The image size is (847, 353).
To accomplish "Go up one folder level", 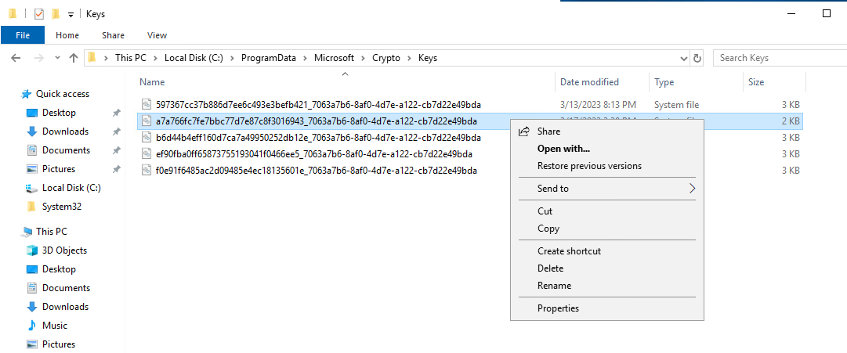I will click(74, 58).
